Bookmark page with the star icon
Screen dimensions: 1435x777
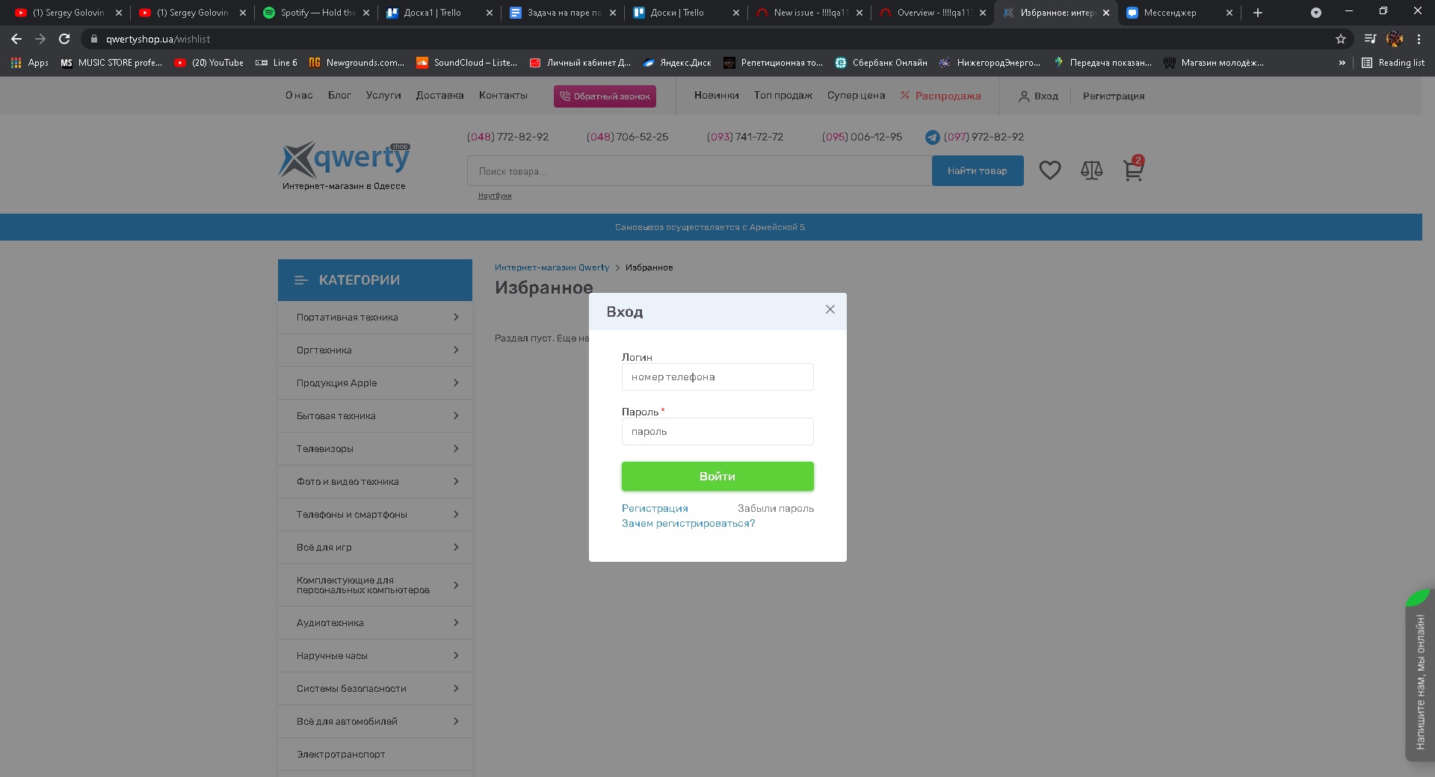pyautogui.click(x=1340, y=39)
